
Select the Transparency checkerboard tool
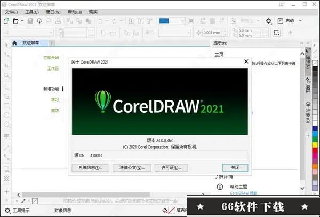pyautogui.click(x=7, y=179)
